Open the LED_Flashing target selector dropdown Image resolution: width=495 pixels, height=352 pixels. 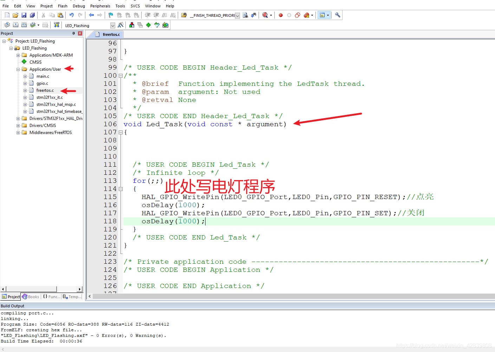click(113, 25)
